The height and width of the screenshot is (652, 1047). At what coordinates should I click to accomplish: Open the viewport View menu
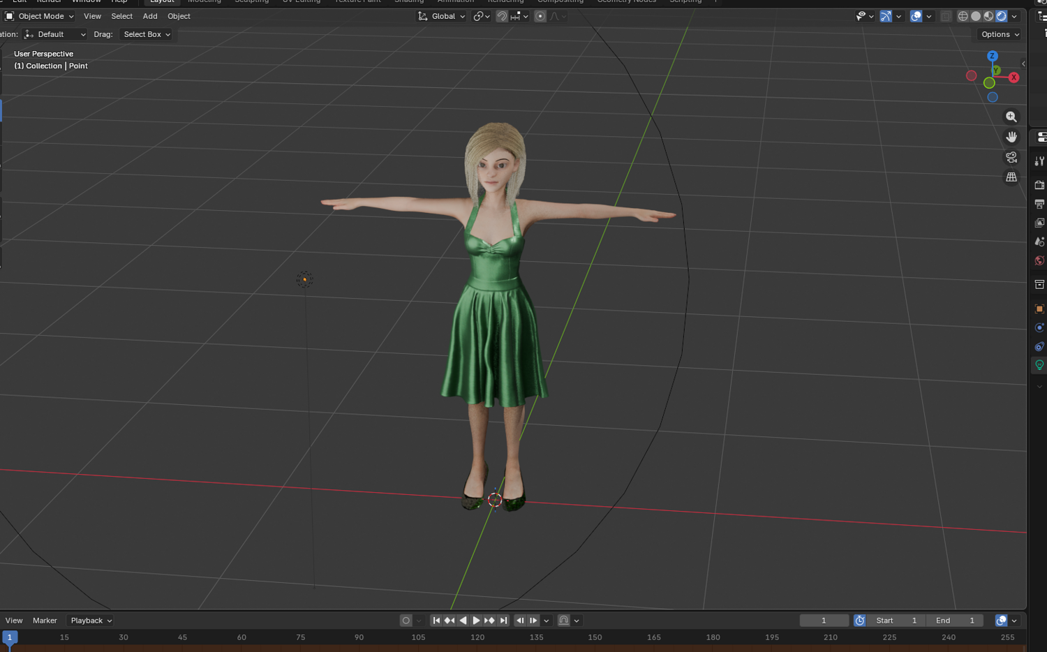(x=92, y=16)
